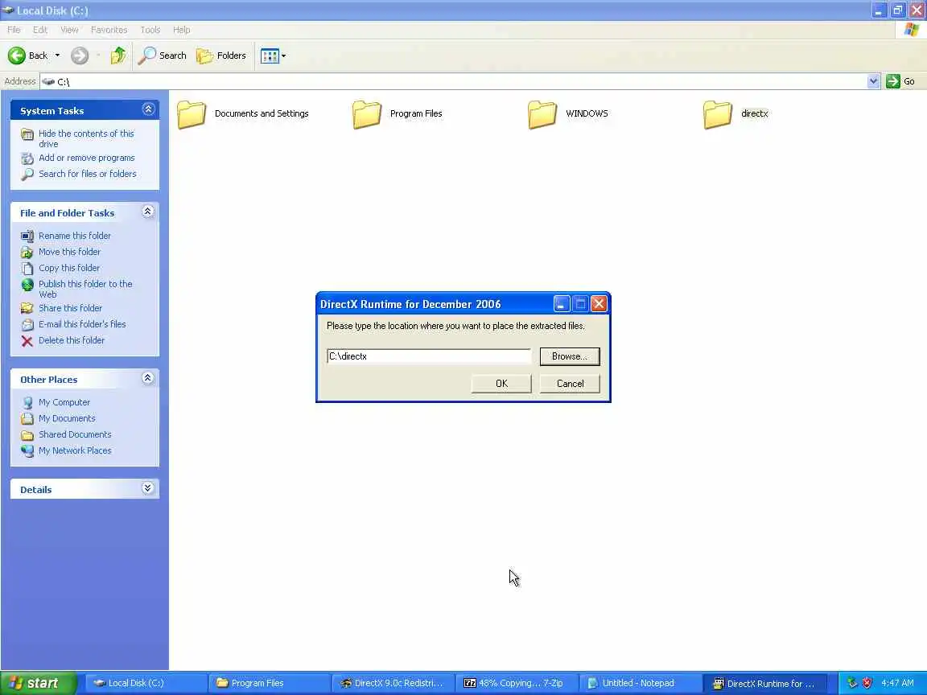
Task: Click Copy this folder
Action: click(x=69, y=268)
